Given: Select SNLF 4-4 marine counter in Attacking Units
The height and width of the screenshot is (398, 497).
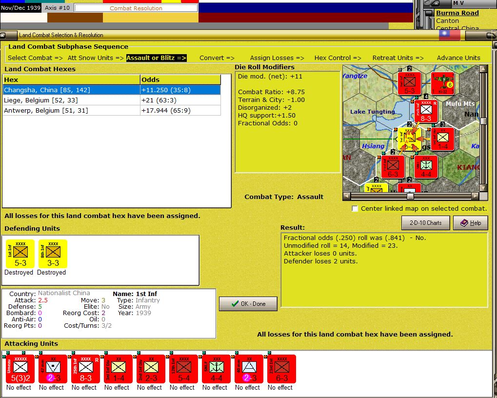Looking at the screenshot, I should pyautogui.click(x=216, y=369).
